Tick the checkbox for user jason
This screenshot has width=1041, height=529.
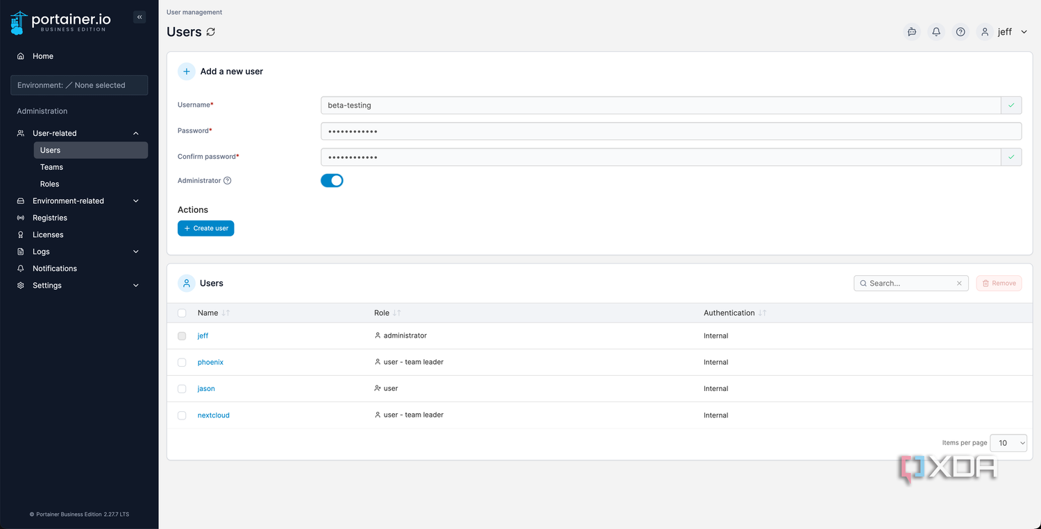[182, 389]
